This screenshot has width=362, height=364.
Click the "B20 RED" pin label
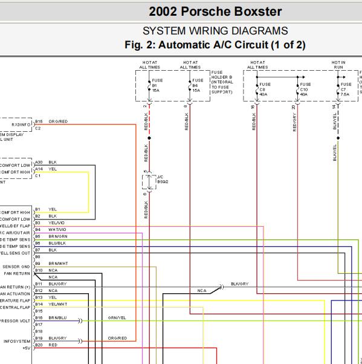pos(46,345)
